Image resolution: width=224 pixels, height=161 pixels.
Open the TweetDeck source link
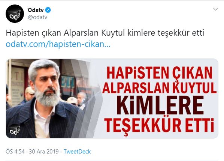pyautogui.click(x=77, y=152)
